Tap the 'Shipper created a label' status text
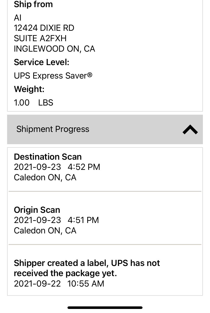This screenshot has width=210, height=313. [87, 268]
